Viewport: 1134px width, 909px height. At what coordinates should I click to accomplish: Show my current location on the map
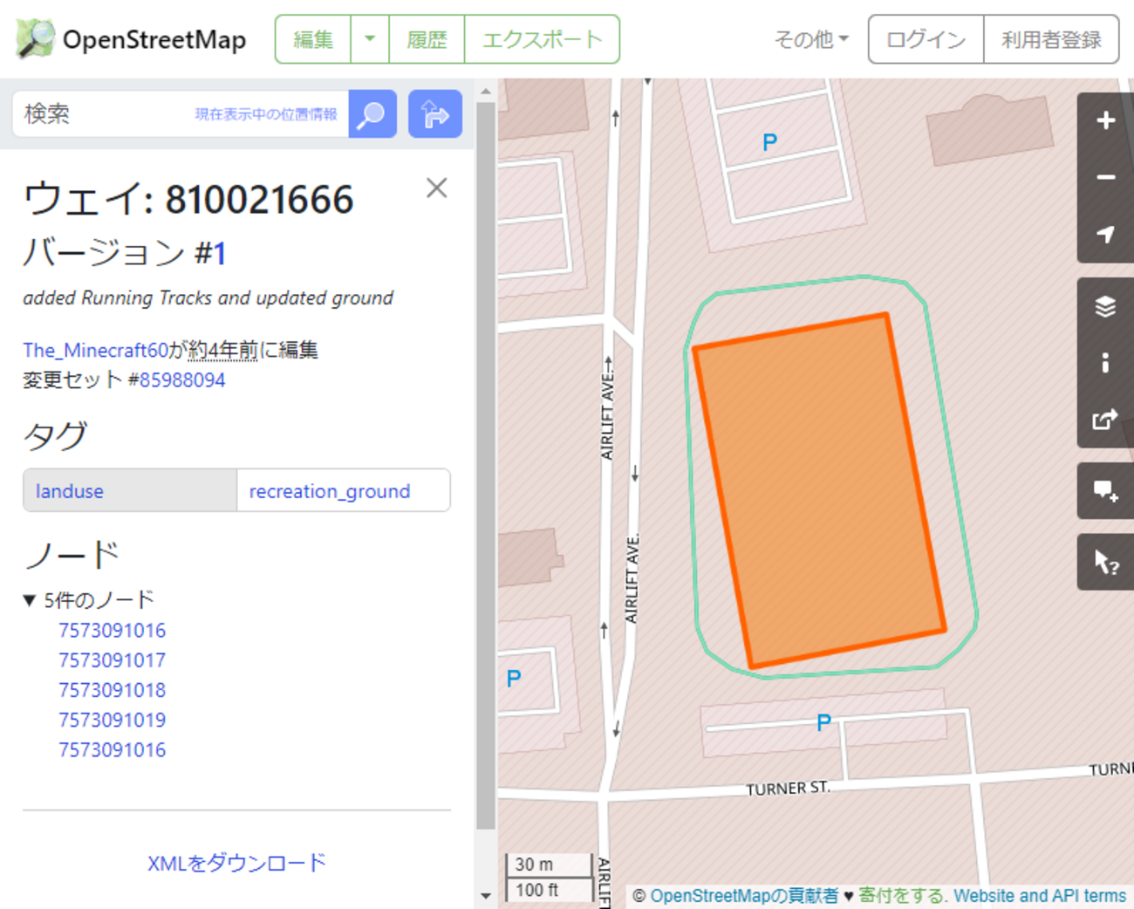pyautogui.click(x=1104, y=233)
